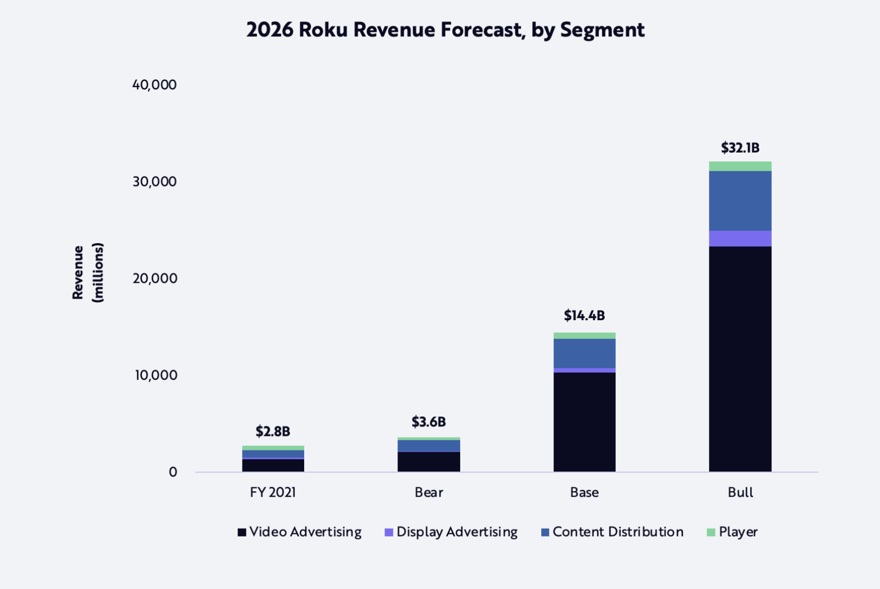Image resolution: width=880 pixels, height=589 pixels.
Task: Click the Bear bar's Content Distribution segment
Action: click(x=429, y=446)
